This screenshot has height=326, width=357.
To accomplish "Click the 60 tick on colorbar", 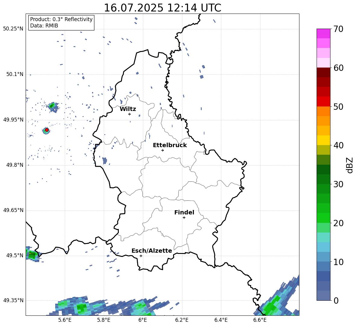I will [x=338, y=68].
